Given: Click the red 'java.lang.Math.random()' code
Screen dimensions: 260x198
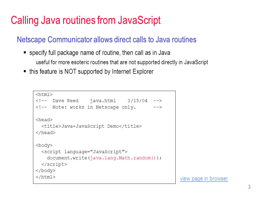Looking at the screenshot, I should point(123,158).
